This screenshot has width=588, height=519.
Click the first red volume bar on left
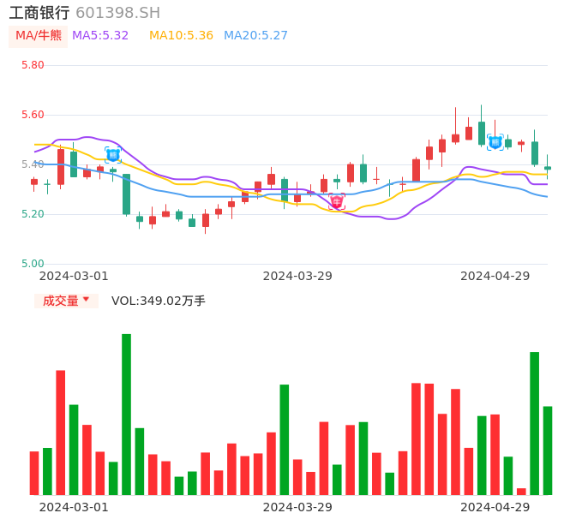point(34,473)
